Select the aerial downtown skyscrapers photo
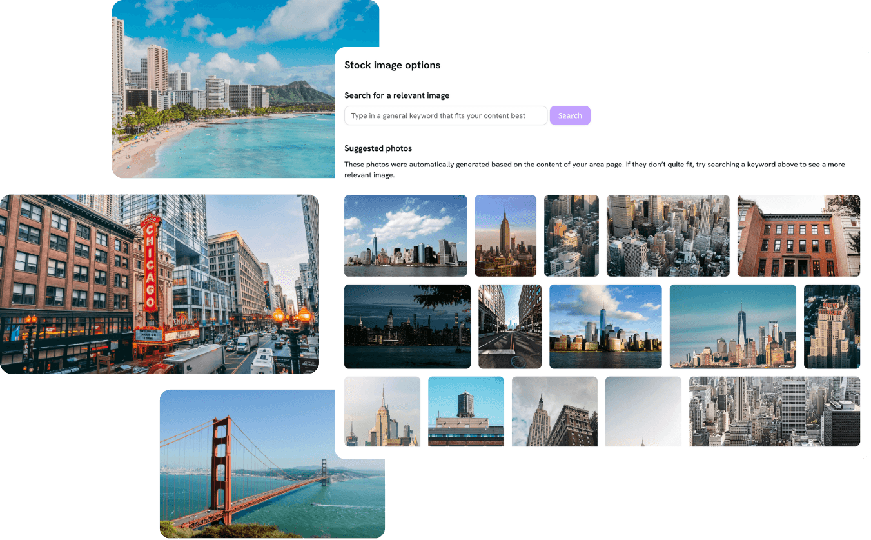Image resolution: width=871 pixels, height=540 pixels. tap(668, 235)
